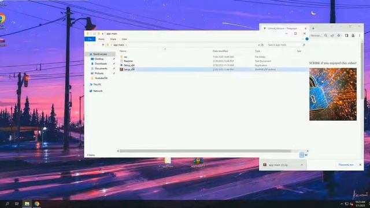
Task: Open downloaded app-main zip in download bar
Action: (x=279, y=165)
